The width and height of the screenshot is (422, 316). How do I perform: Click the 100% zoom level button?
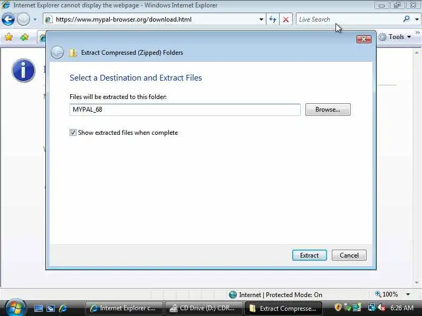387,294
